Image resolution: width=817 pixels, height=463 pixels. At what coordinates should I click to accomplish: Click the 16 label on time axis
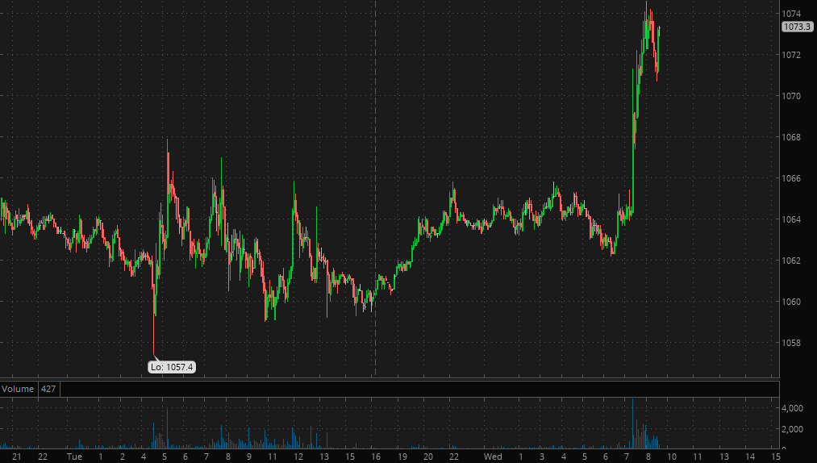[376, 457]
